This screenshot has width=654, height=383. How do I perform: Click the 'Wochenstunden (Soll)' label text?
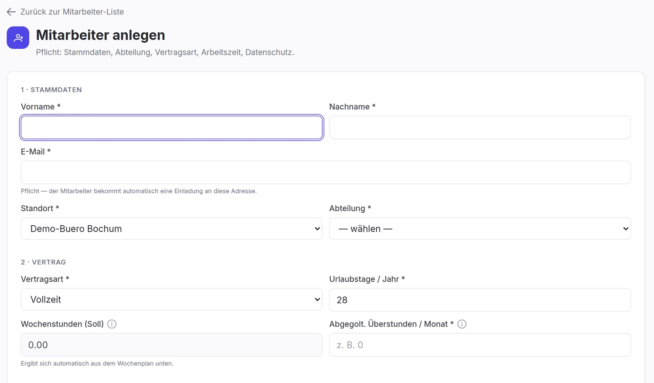tap(62, 324)
